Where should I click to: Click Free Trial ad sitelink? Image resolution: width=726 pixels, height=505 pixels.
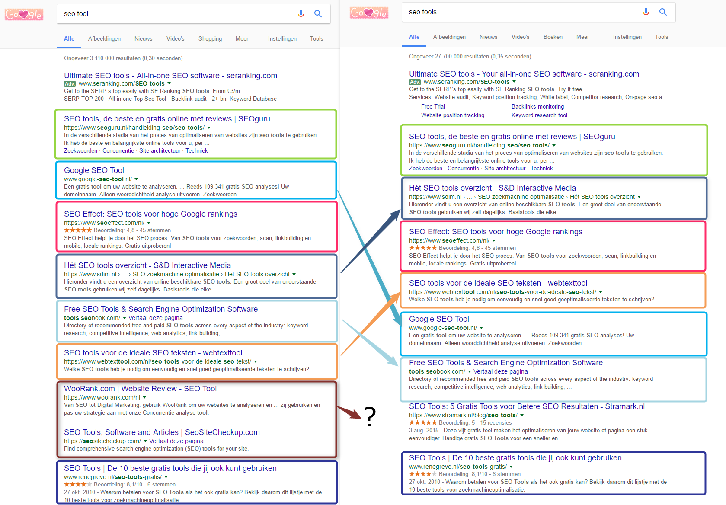point(433,106)
